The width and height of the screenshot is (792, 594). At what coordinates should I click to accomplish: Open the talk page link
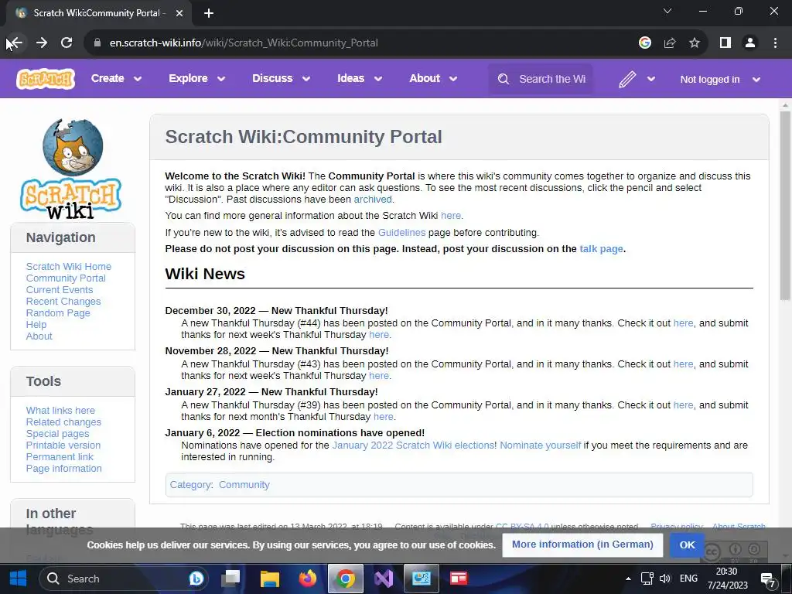[601, 248]
